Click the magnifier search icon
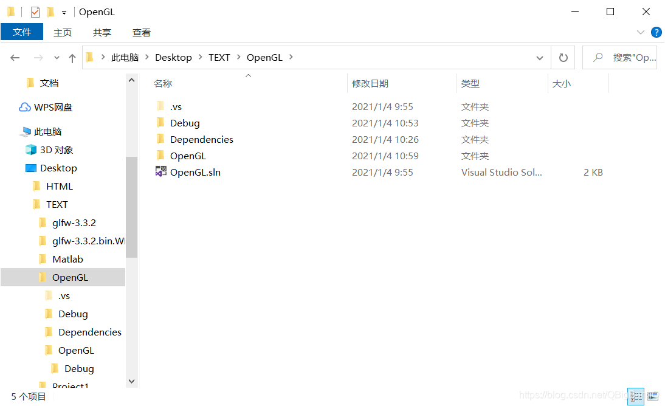665x406 pixels. (x=598, y=57)
